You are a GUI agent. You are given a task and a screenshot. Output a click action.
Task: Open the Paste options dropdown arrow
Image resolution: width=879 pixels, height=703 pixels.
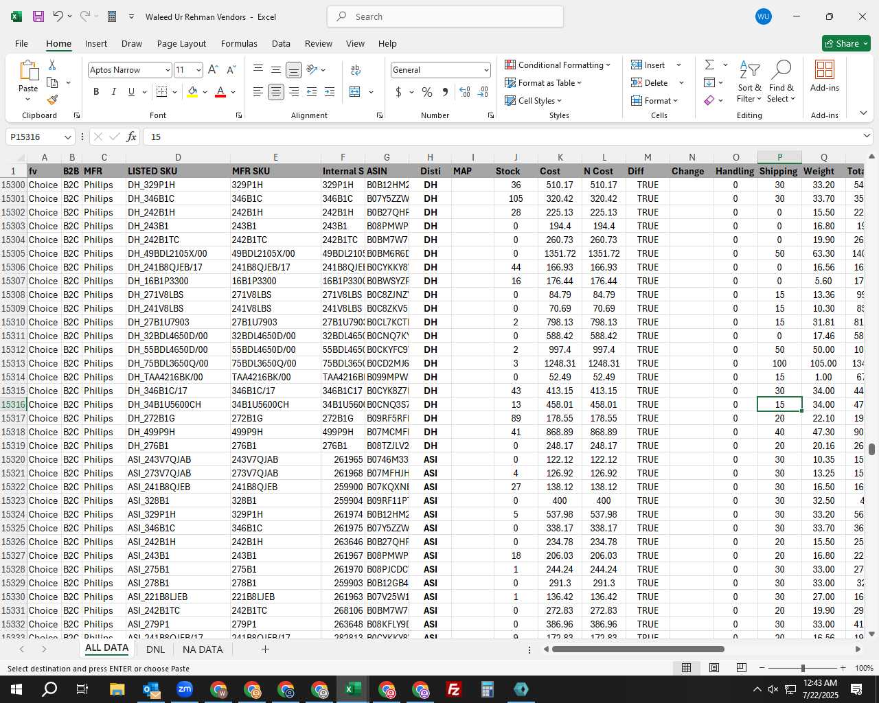click(x=28, y=100)
